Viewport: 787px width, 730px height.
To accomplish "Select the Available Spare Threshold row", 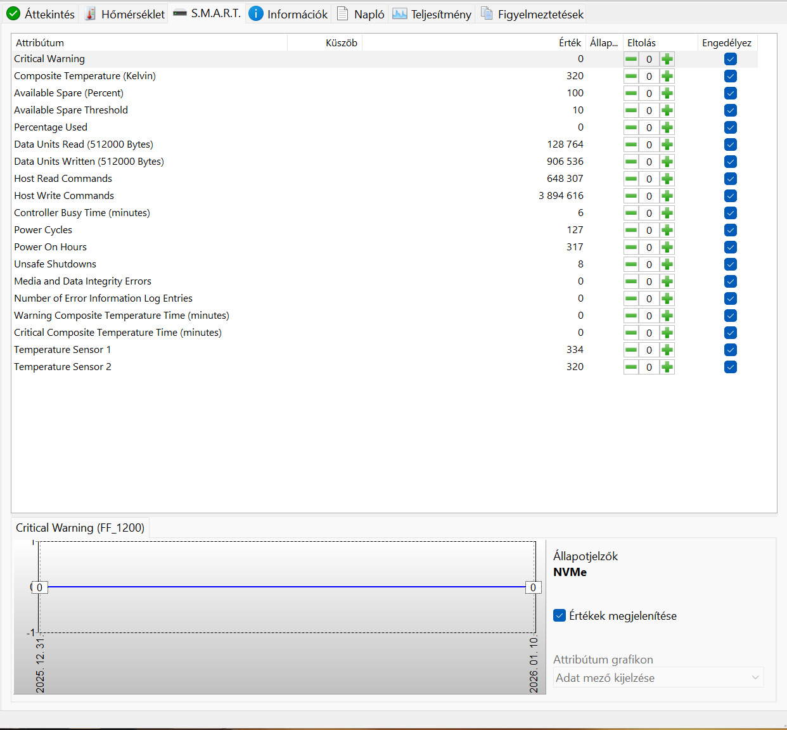I will pos(385,110).
